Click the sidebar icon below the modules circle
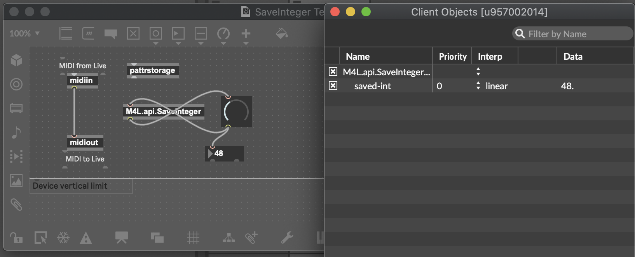The image size is (635, 257). click(16, 108)
